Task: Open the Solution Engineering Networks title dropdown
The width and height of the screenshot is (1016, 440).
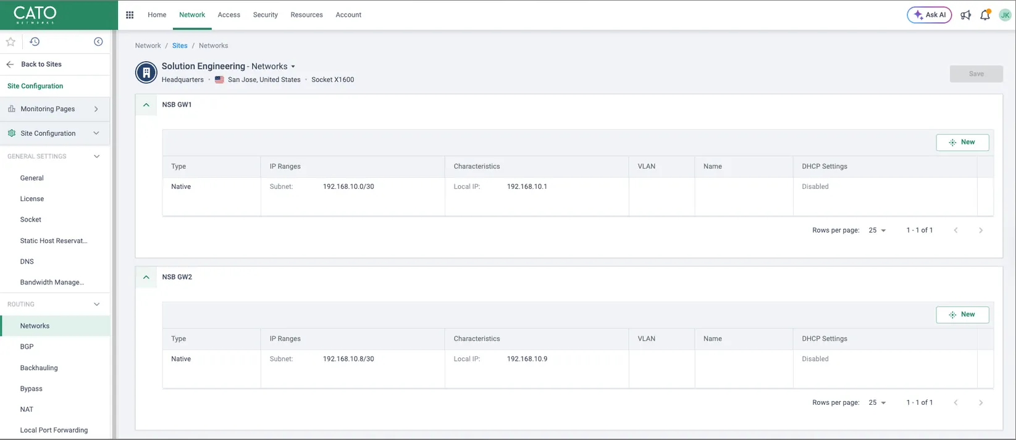Action: [293, 67]
